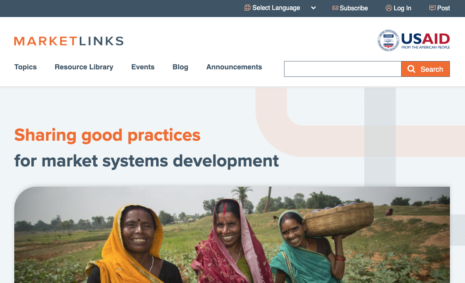Open the Announcements nav item
This screenshot has width=465, height=283.
pos(234,67)
